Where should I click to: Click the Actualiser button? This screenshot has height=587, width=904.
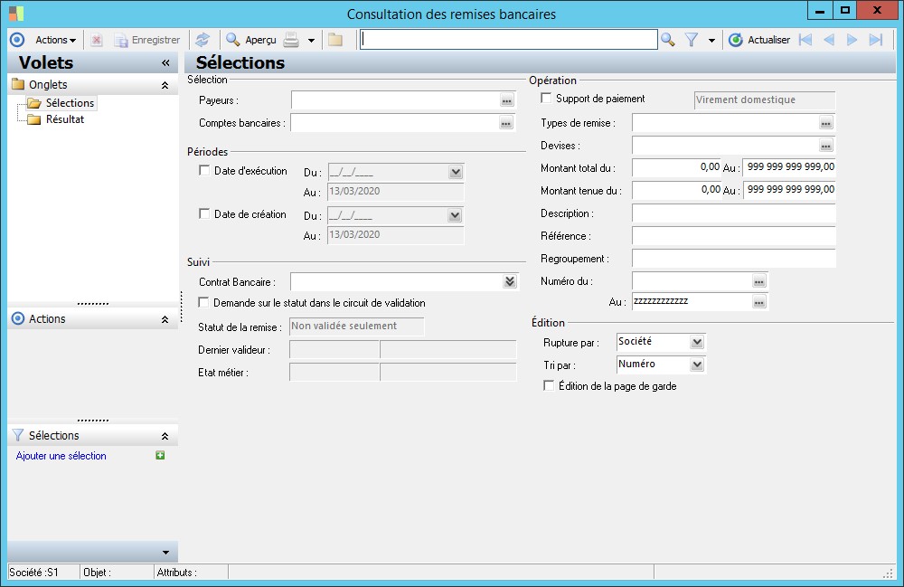click(x=759, y=40)
